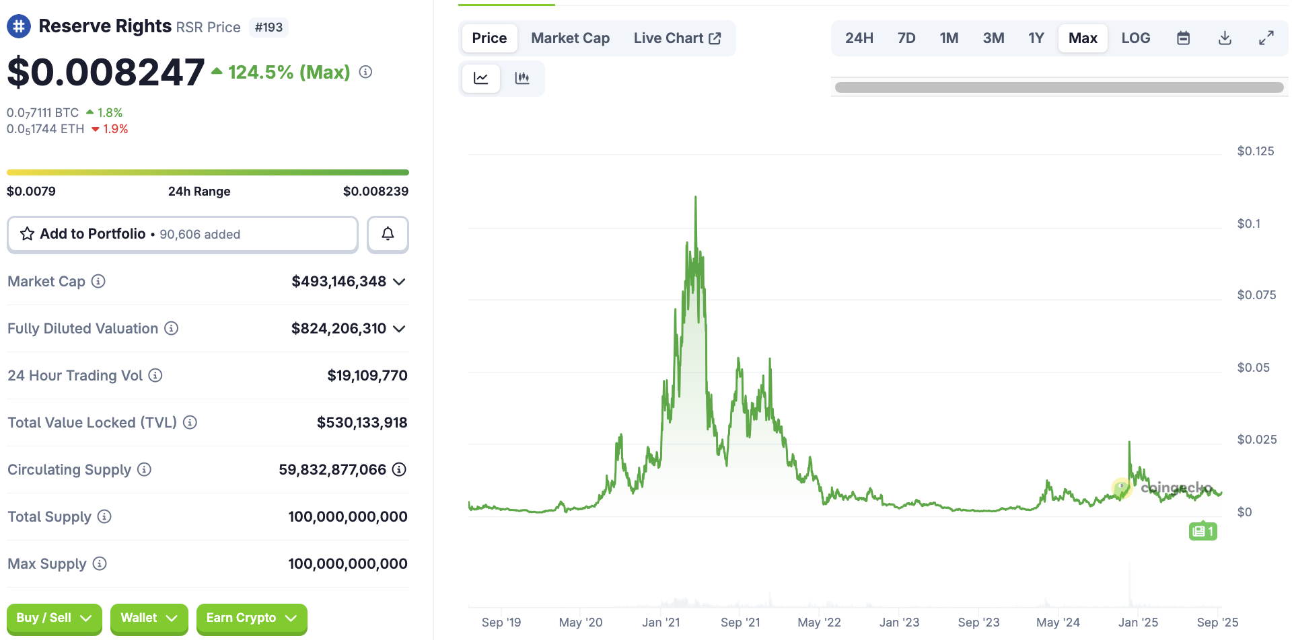The width and height of the screenshot is (1292, 640).
Task: Open info icon beside 59,832,877,066 value
Action: coord(399,469)
